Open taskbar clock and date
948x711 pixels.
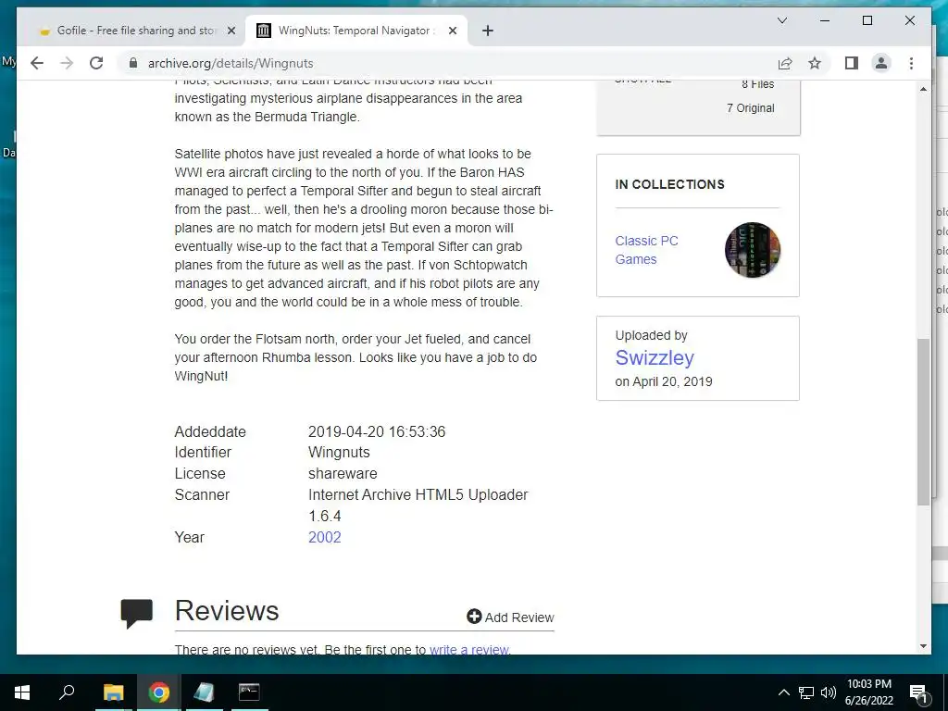(868, 692)
